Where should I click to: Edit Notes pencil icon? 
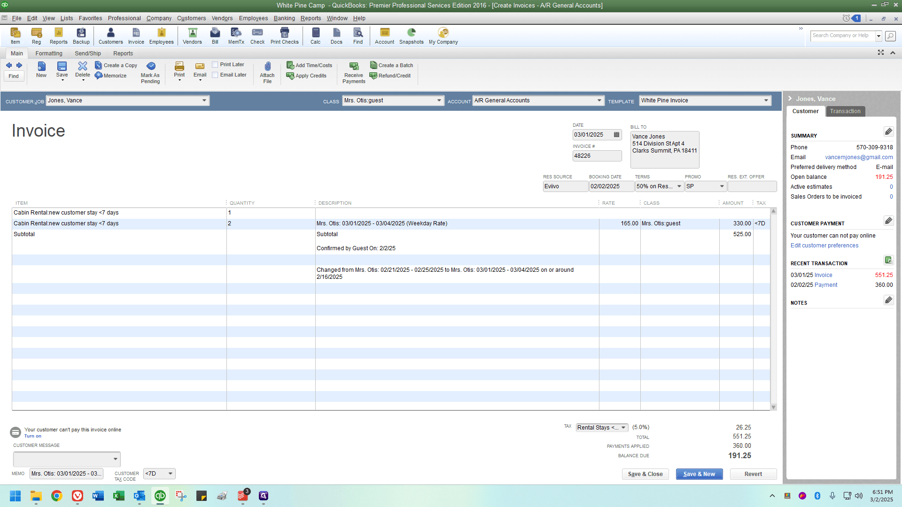(888, 300)
